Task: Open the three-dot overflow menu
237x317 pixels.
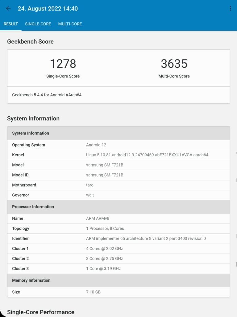Action: tap(230, 8)
